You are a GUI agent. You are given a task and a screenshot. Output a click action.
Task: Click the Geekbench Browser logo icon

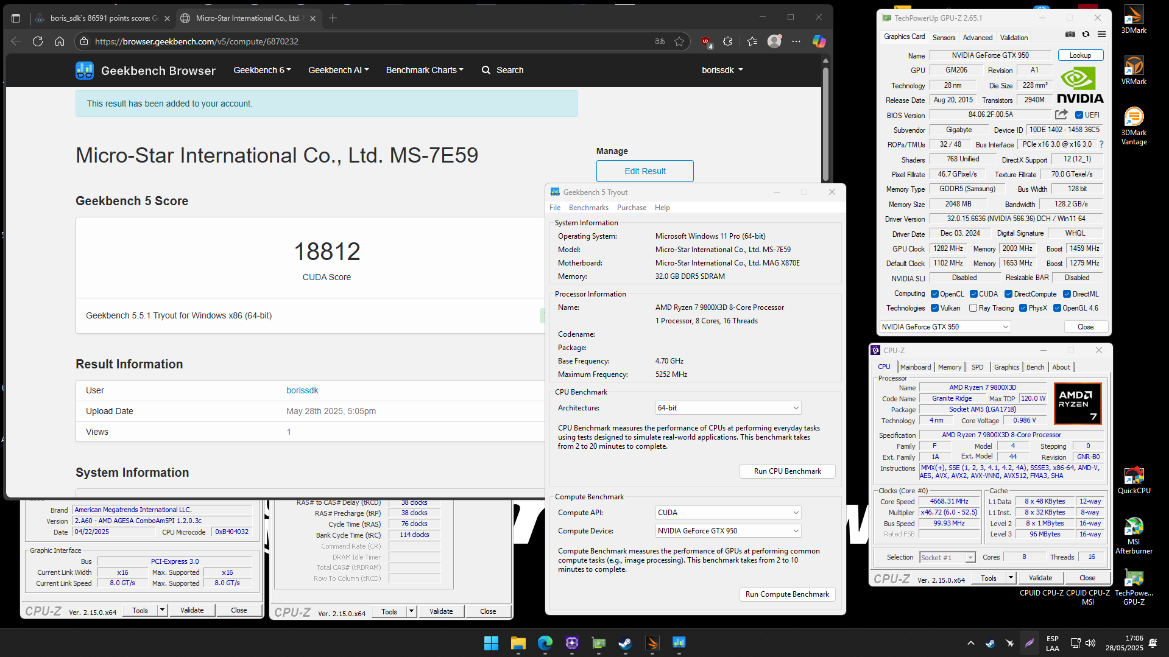[x=85, y=71]
